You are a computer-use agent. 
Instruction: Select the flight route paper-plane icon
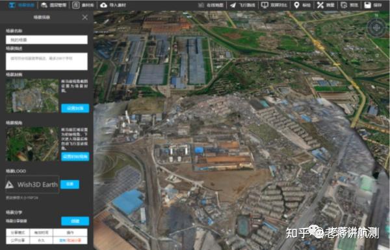coord(233,5)
